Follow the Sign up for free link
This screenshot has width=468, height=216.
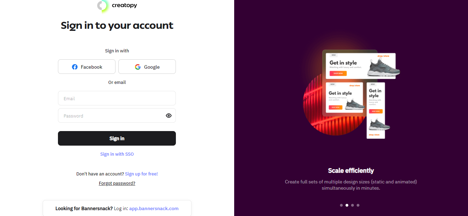(141, 174)
